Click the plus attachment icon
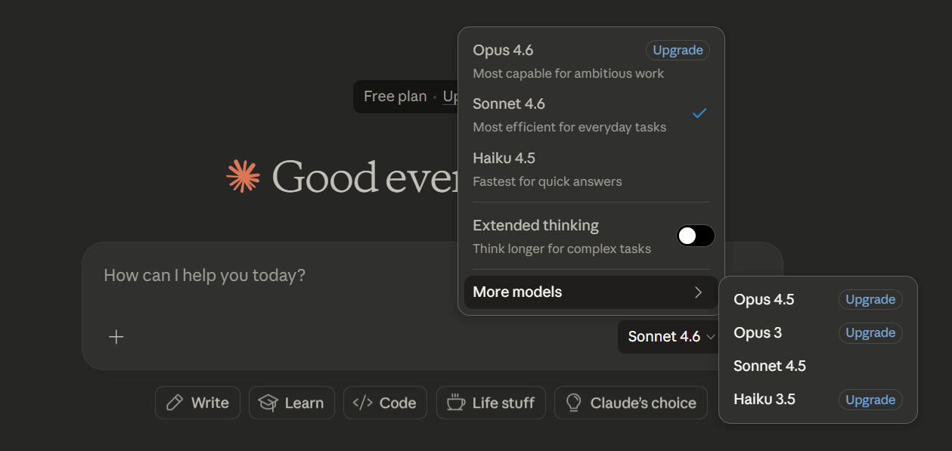Viewport: 952px width, 451px height. [x=116, y=337]
